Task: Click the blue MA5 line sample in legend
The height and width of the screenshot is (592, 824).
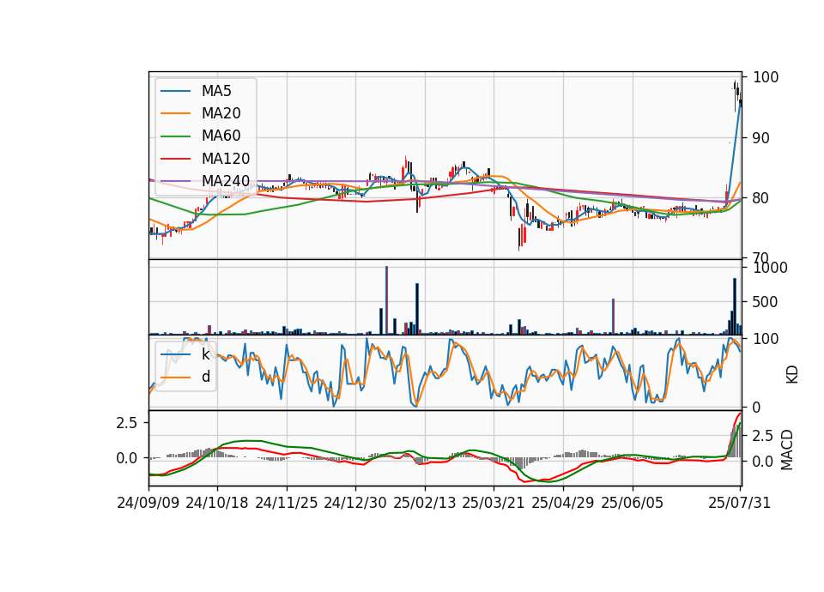Action: [175, 91]
